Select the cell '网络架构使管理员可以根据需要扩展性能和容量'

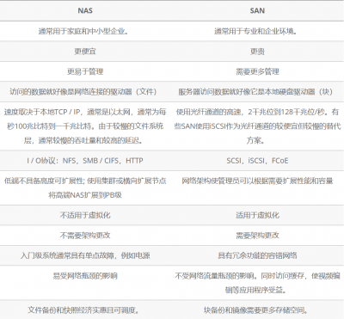pos(257,188)
